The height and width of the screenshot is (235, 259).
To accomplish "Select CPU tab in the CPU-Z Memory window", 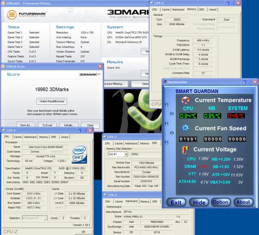I will click(155, 10).
